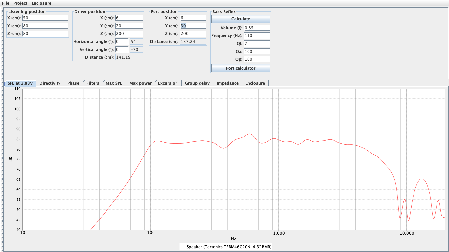This screenshot has width=449, height=252.
Task: Click the Qa value field
Action: [x=256, y=51]
